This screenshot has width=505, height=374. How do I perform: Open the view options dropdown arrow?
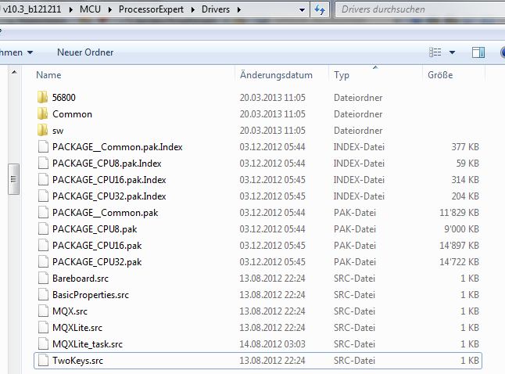point(452,52)
